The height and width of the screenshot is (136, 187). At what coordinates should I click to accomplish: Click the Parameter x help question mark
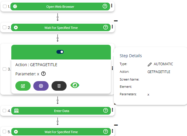(x=43, y=74)
